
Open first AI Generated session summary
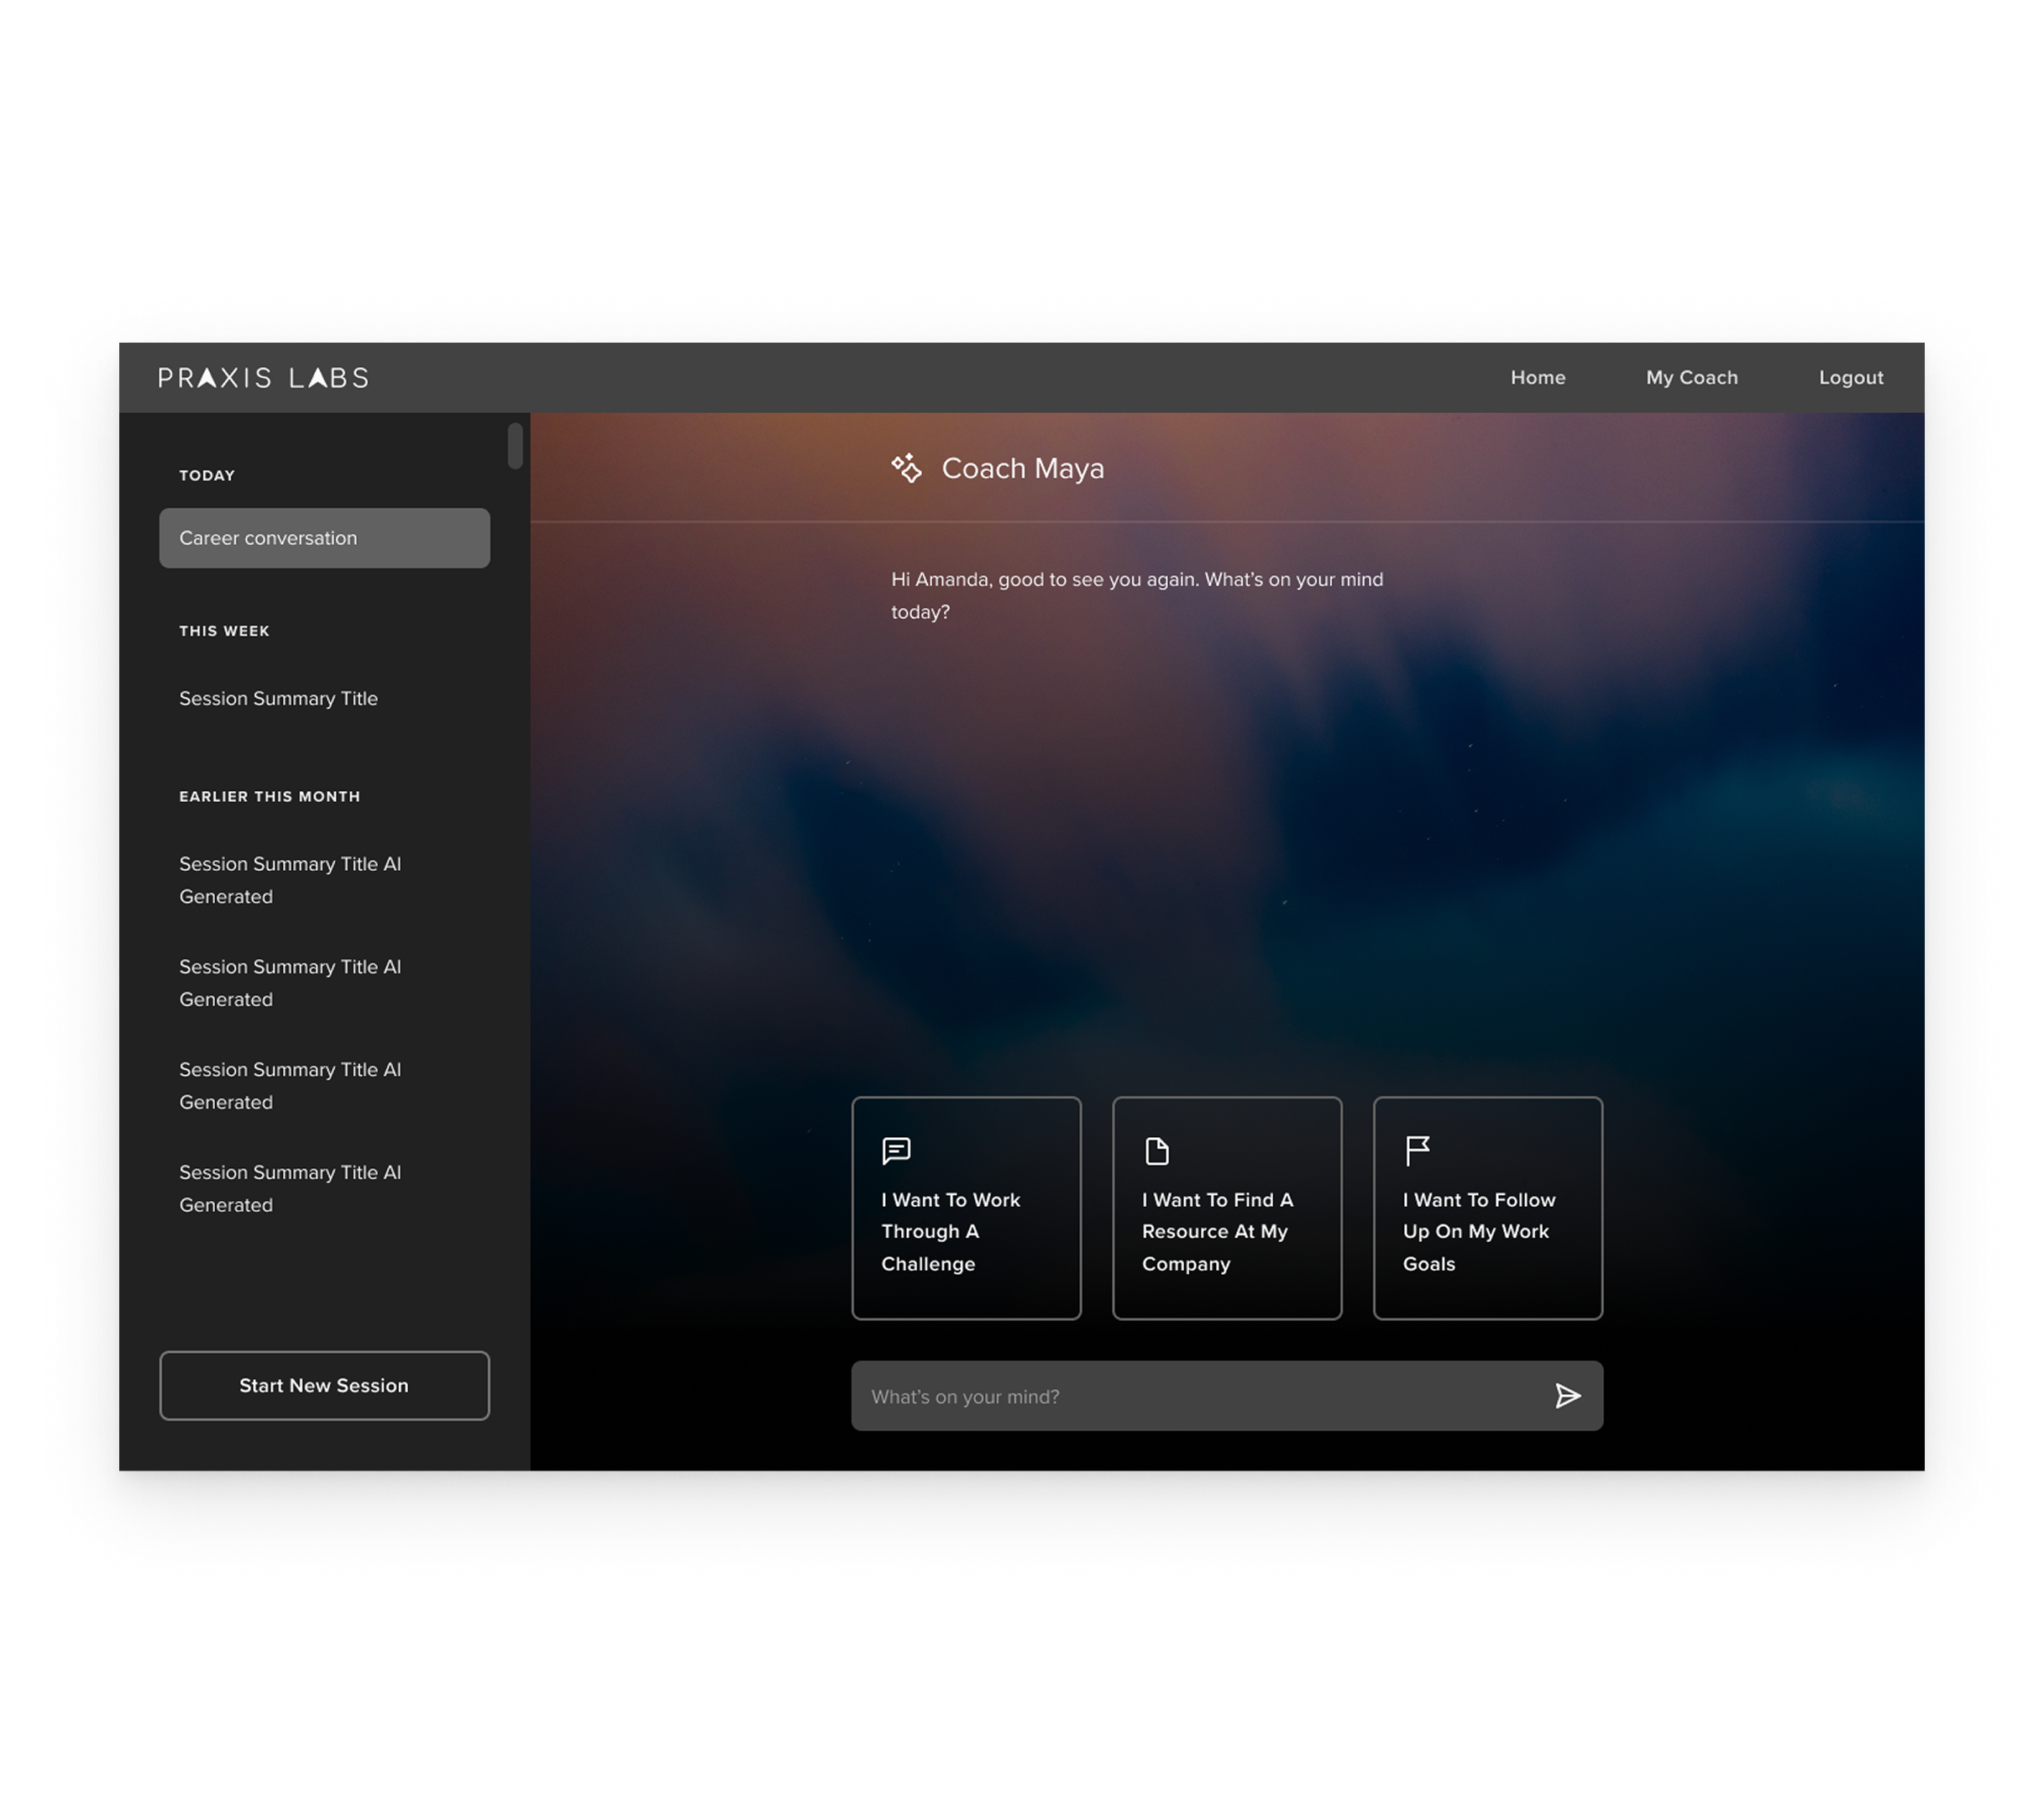coord(290,880)
